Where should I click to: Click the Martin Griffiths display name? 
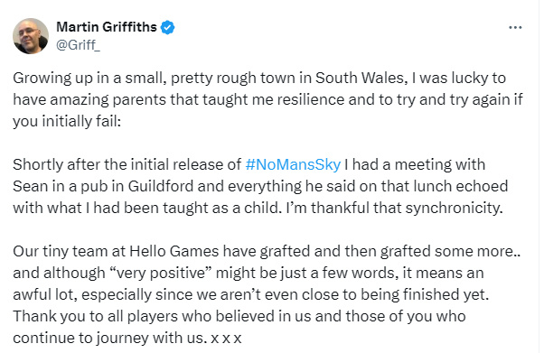[107, 27]
